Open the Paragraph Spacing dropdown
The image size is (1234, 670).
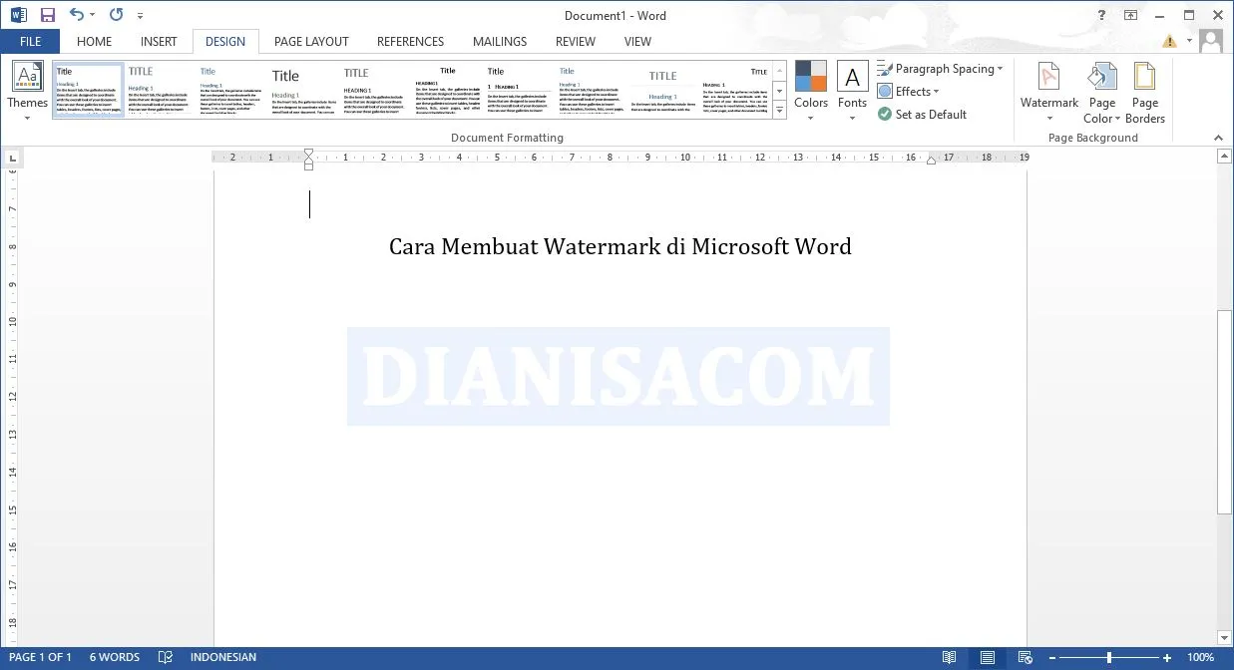pyautogui.click(x=940, y=68)
